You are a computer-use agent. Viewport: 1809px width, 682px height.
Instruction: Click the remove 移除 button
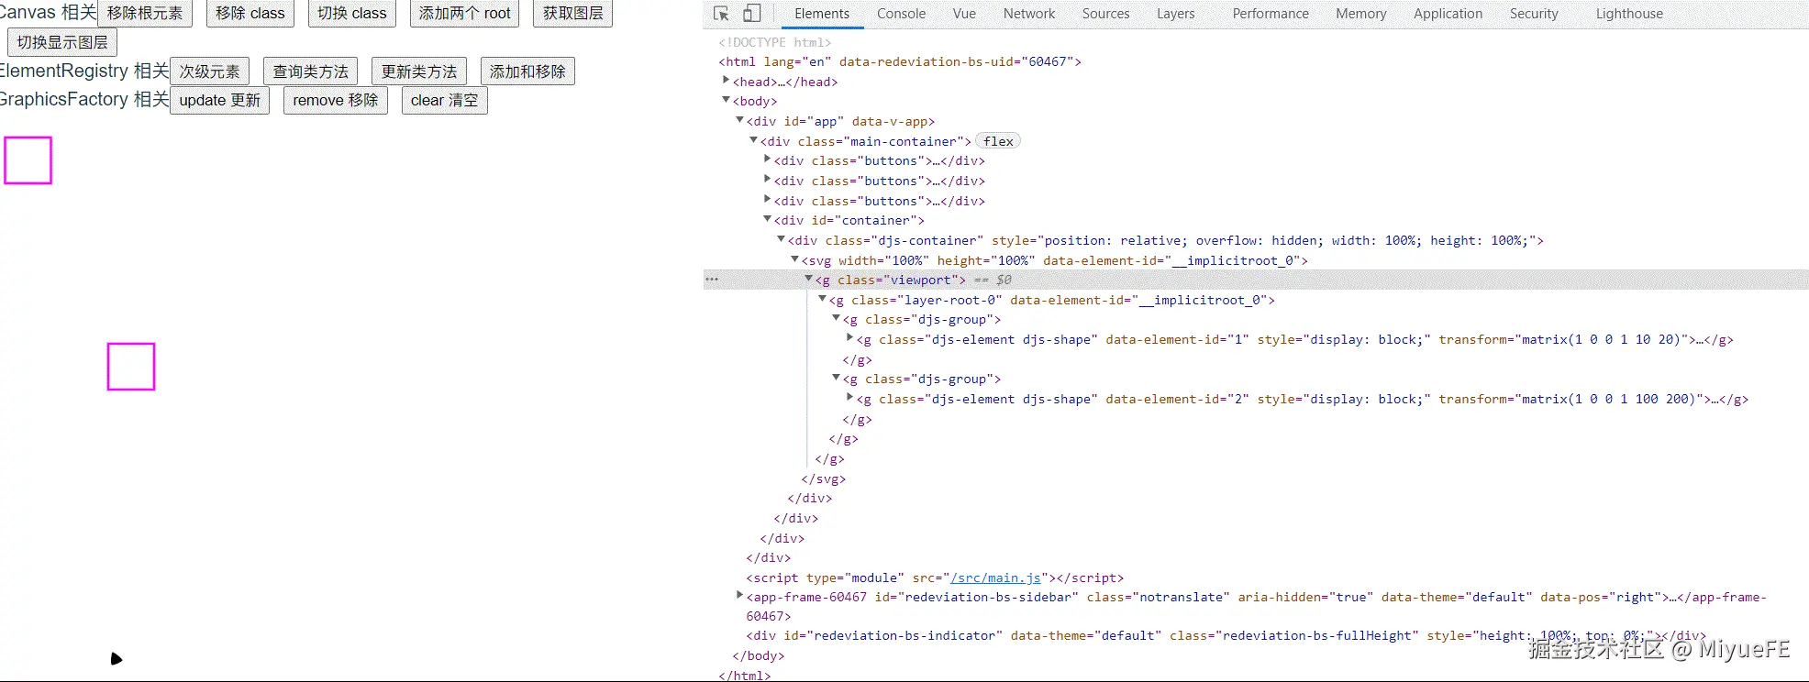336,100
